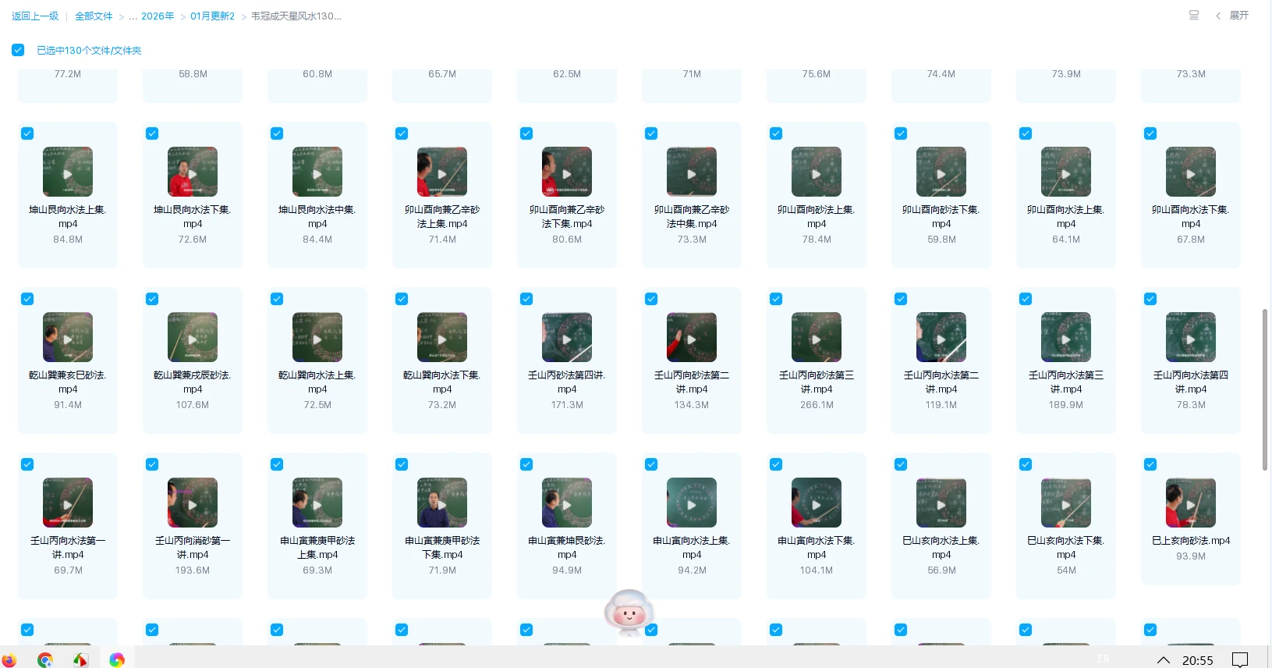
Task: Click the 104.1M file size text
Action: pyautogui.click(x=817, y=570)
